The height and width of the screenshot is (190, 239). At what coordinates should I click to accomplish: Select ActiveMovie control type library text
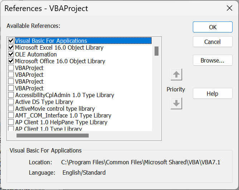(55, 109)
